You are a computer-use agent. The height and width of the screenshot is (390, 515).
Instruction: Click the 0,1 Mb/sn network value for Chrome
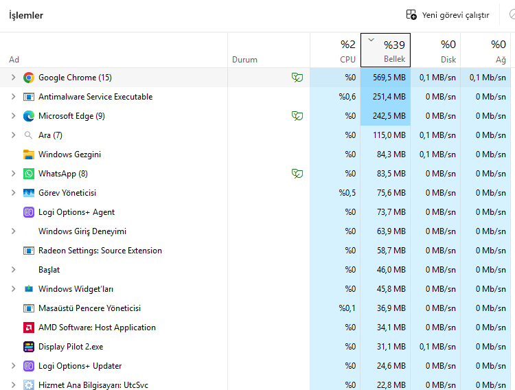(x=488, y=78)
